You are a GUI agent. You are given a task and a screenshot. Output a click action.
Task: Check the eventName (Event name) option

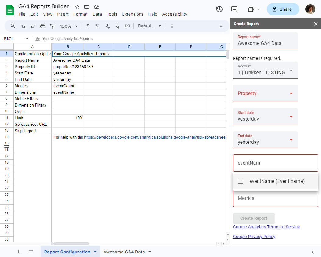(241, 181)
